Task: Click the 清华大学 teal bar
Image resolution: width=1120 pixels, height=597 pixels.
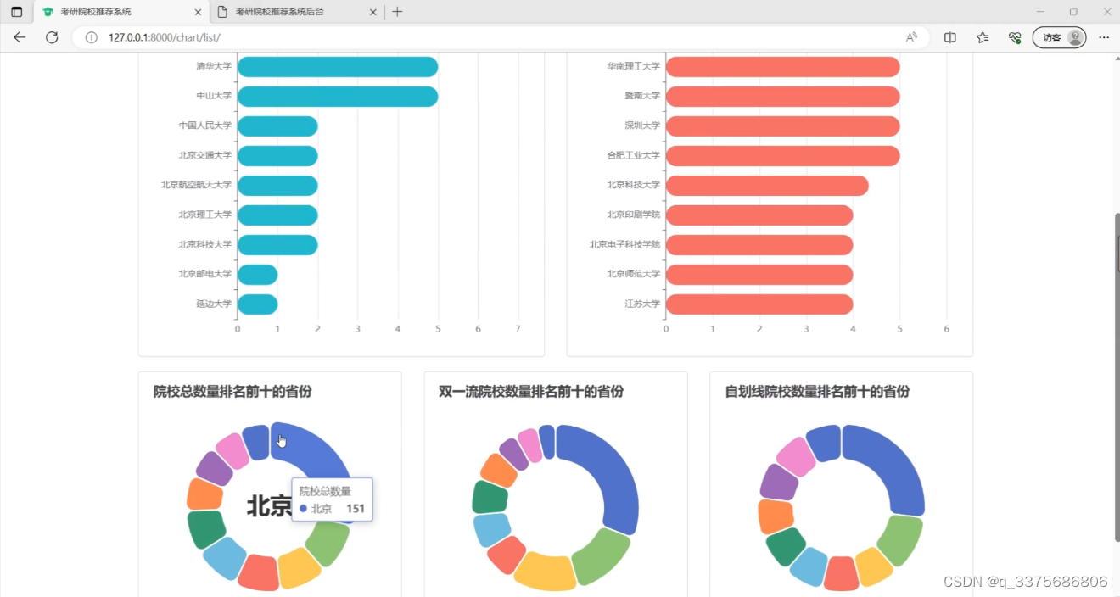Action: pos(338,66)
